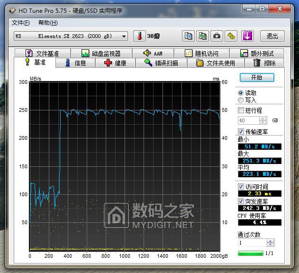Close the HD Tune Pro window
This screenshot has height=273, width=299.
tap(280, 9)
